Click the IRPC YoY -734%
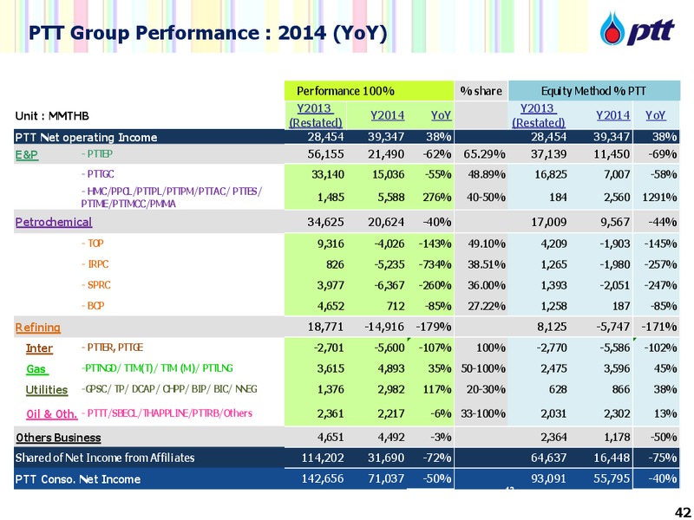The image size is (694, 520). (435, 264)
